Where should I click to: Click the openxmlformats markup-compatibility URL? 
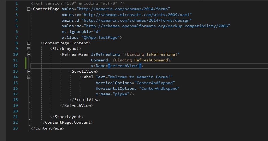(x=157, y=26)
